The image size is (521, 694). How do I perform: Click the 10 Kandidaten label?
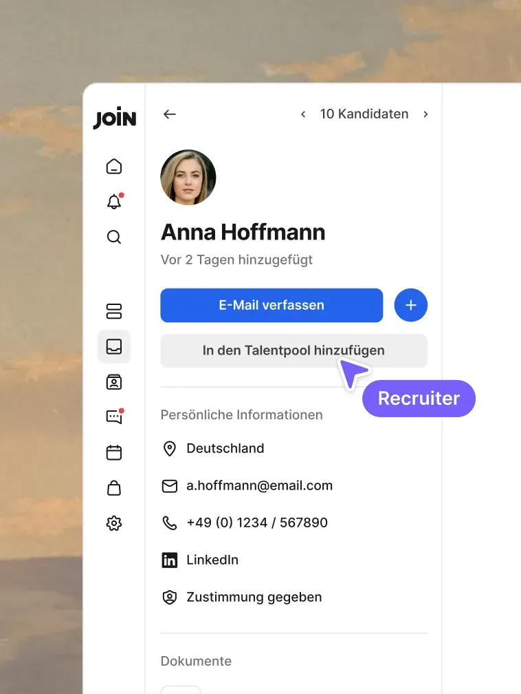[x=364, y=114]
